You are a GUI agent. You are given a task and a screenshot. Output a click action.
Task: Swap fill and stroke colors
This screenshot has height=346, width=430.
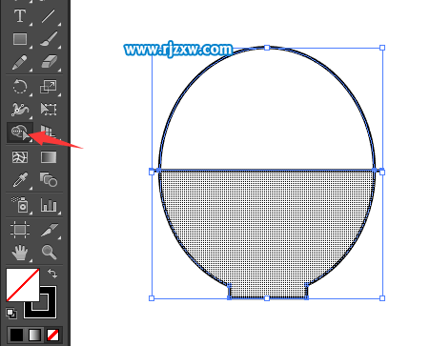52,274
